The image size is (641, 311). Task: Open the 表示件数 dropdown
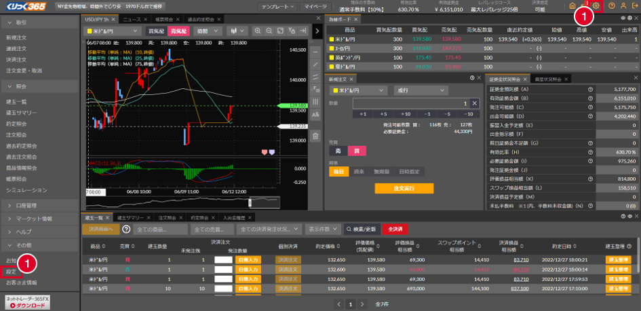[x=323, y=229]
